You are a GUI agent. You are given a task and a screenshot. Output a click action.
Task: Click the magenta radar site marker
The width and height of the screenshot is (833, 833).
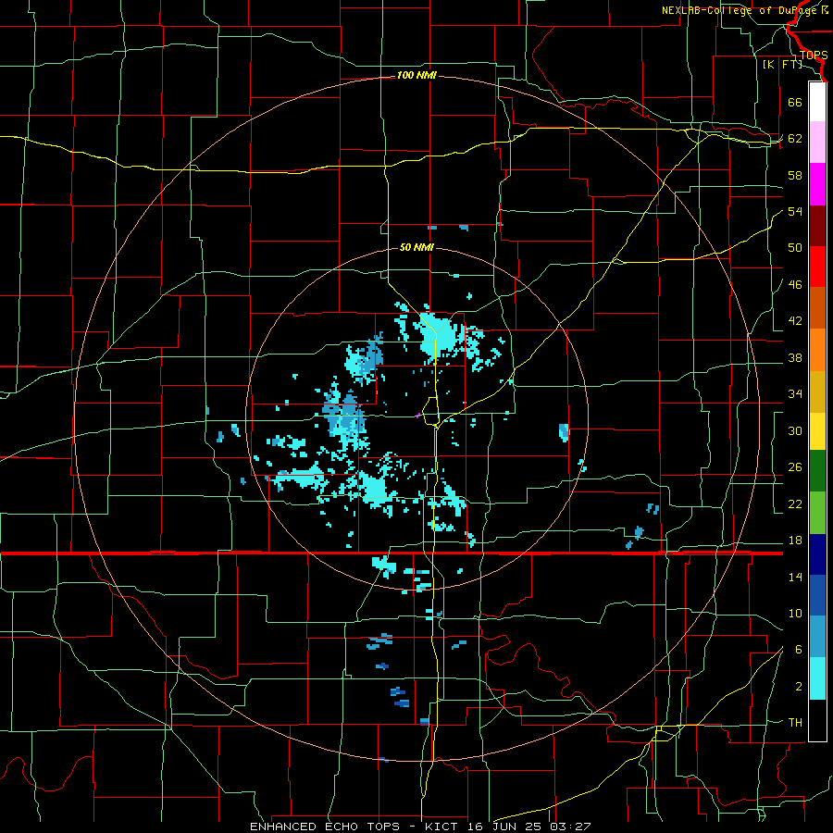pyautogui.click(x=418, y=416)
